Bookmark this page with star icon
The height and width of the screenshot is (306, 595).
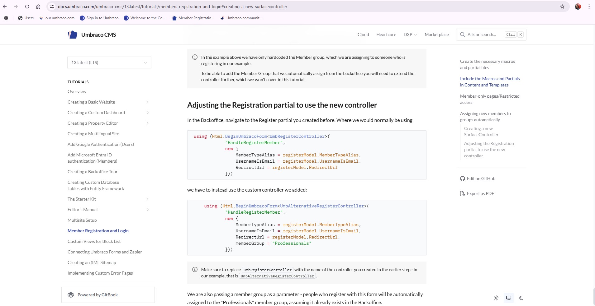coord(562,7)
